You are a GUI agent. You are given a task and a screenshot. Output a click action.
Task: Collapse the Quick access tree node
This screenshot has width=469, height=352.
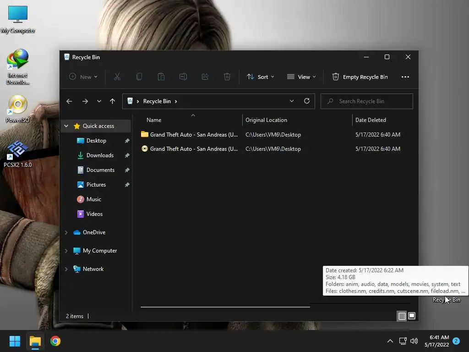tap(66, 126)
